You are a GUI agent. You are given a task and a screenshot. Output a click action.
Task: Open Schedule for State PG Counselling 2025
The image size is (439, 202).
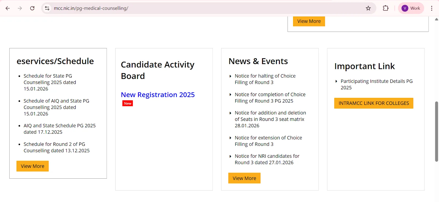pyautogui.click(x=50, y=82)
